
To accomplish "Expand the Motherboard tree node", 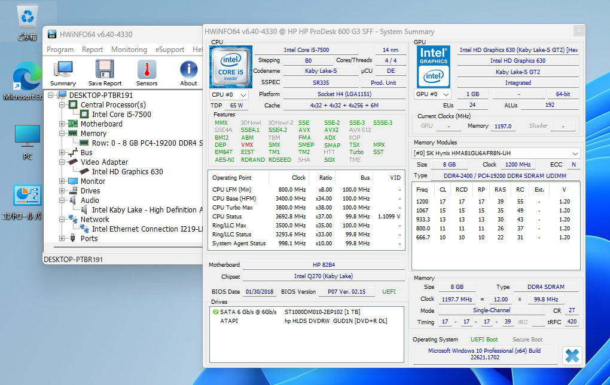I will (62, 124).
